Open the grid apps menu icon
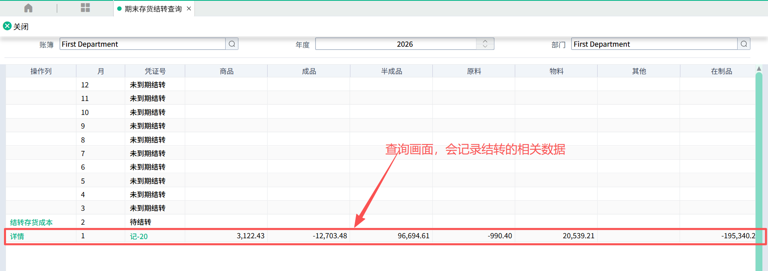Screen dimensions: 768x271 (x=85, y=8)
